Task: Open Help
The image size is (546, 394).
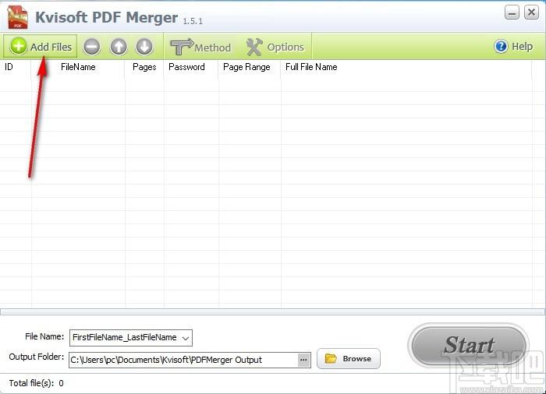Action: point(513,46)
